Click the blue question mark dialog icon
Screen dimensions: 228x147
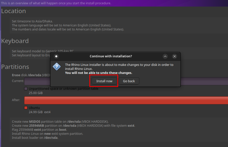(x=57, y=67)
